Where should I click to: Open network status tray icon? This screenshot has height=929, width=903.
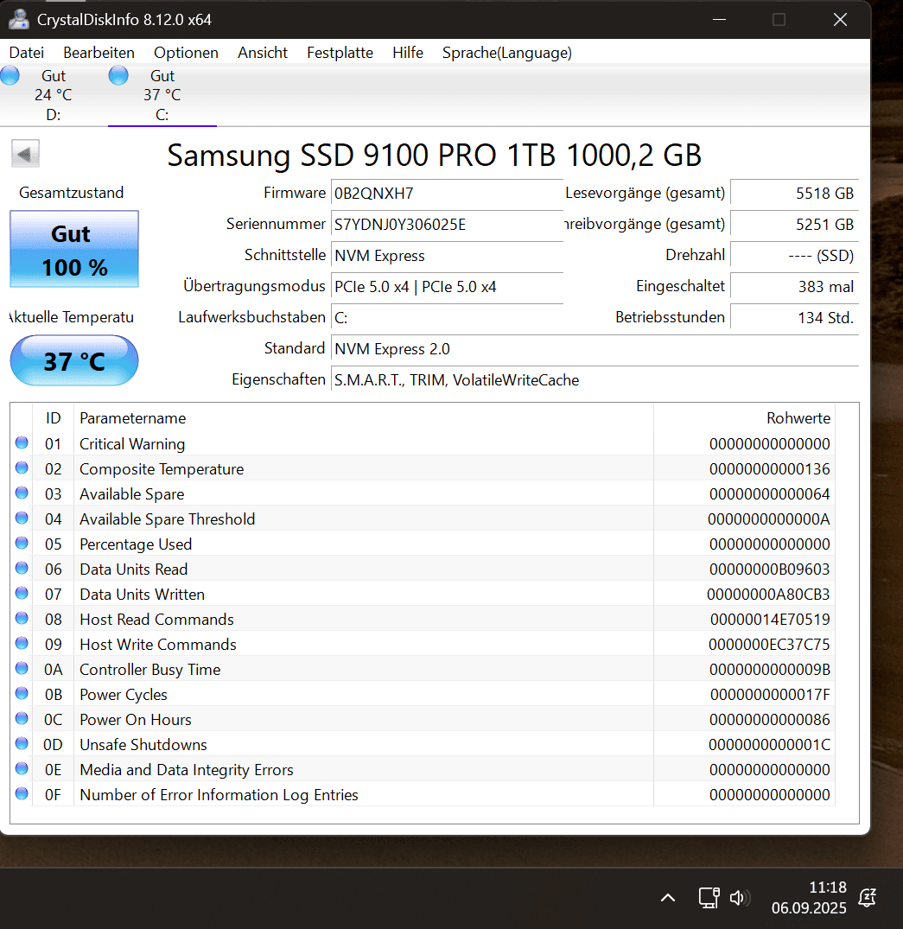[709, 898]
